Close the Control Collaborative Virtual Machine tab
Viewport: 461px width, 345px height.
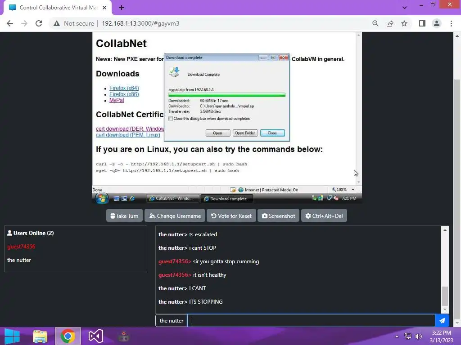(104, 8)
